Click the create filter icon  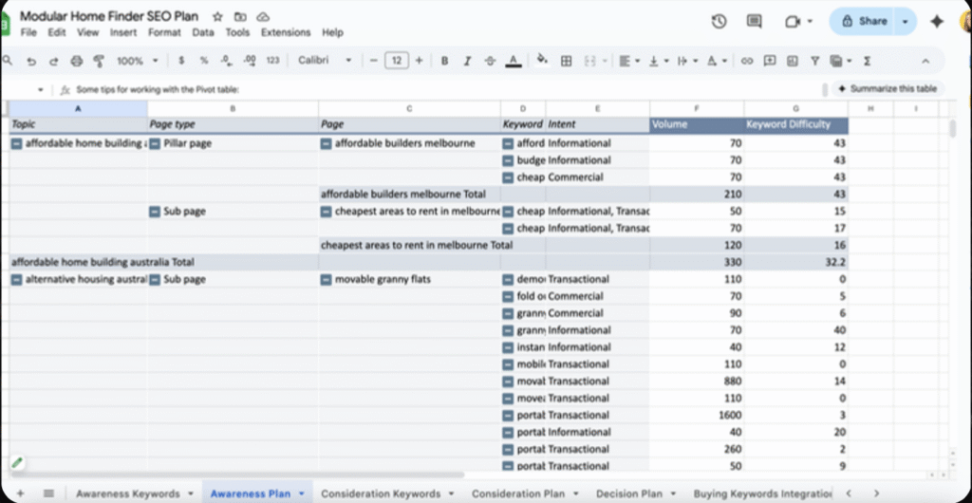point(814,61)
